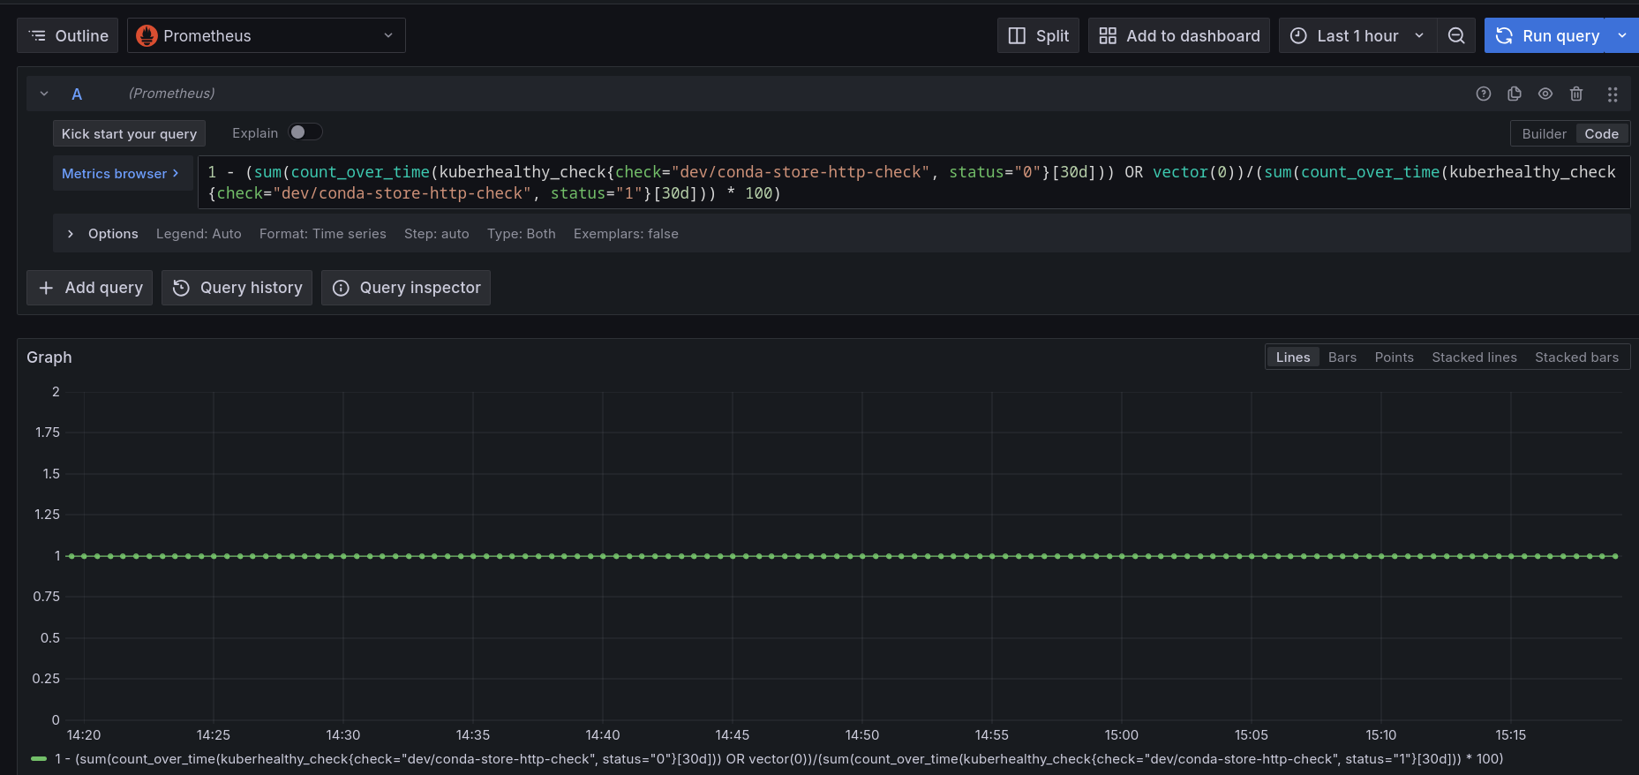Screen dimensions: 1639x775
Task: Click the 'Legend: Auto' option text
Action: point(199,233)
